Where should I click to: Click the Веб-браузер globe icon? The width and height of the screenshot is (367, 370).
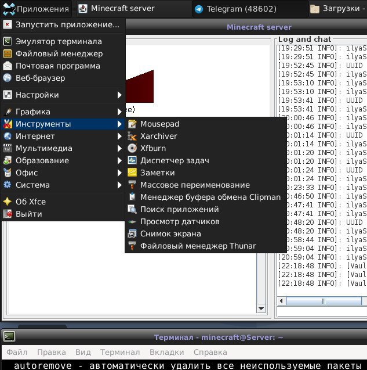8,78
